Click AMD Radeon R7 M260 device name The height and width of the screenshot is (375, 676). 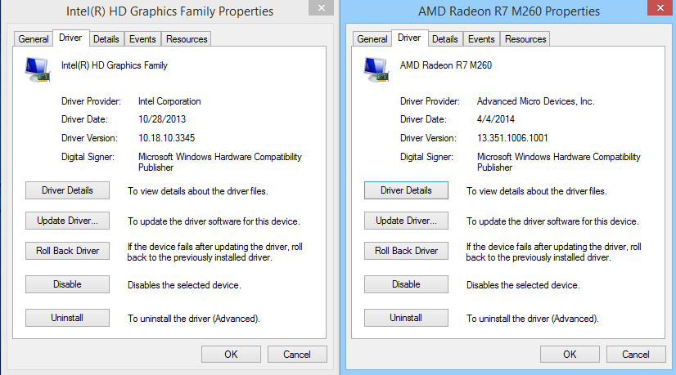point(446,65)
